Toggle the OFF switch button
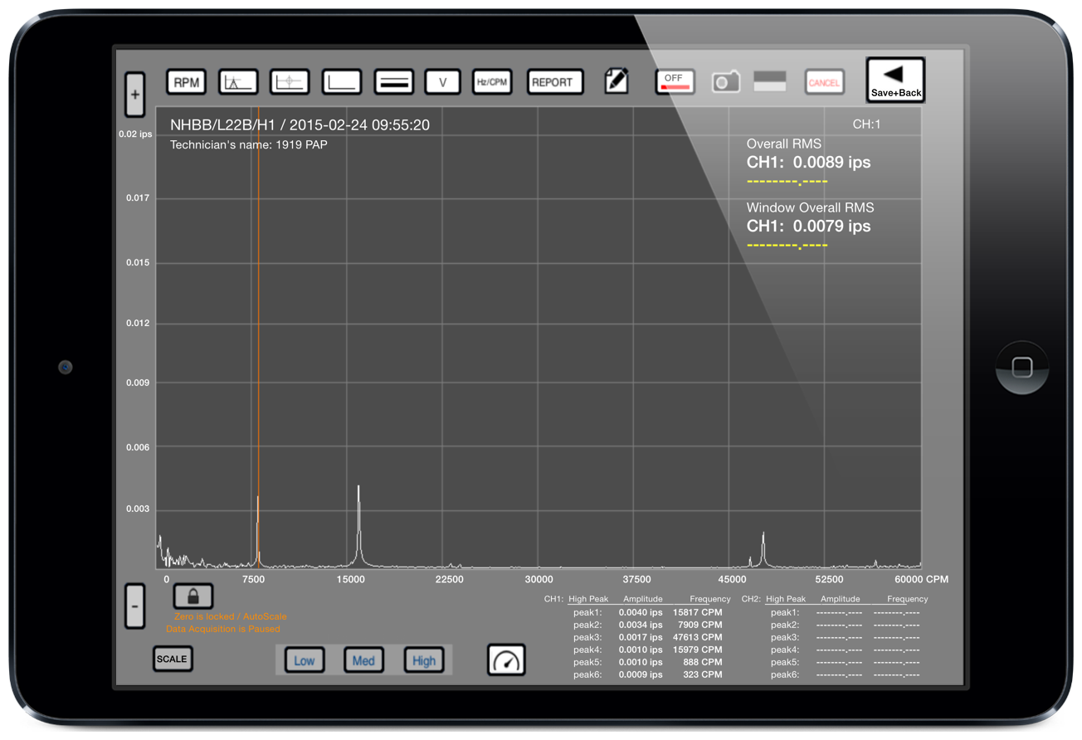The width and height of the screenshot is (1082, 740). (674, 81)
